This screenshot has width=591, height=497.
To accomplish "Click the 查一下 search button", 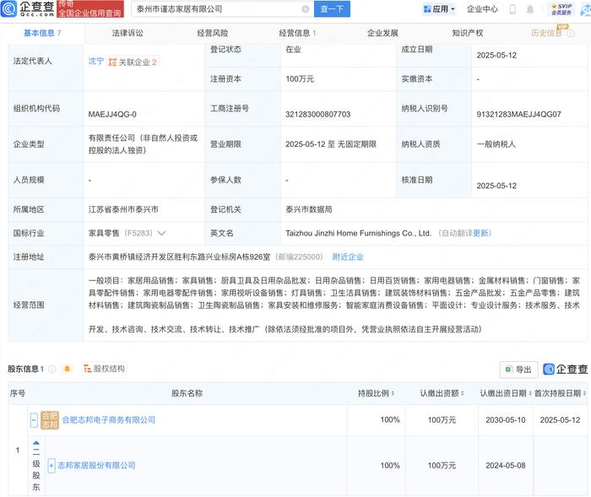I will (x=332, y=9).
